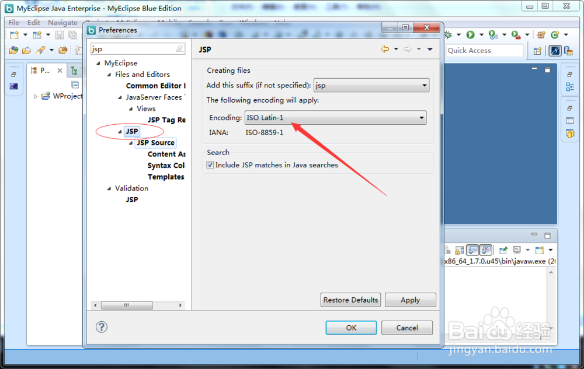
Task: Click the folder icon with briefcase
Action: coord(26,50)
